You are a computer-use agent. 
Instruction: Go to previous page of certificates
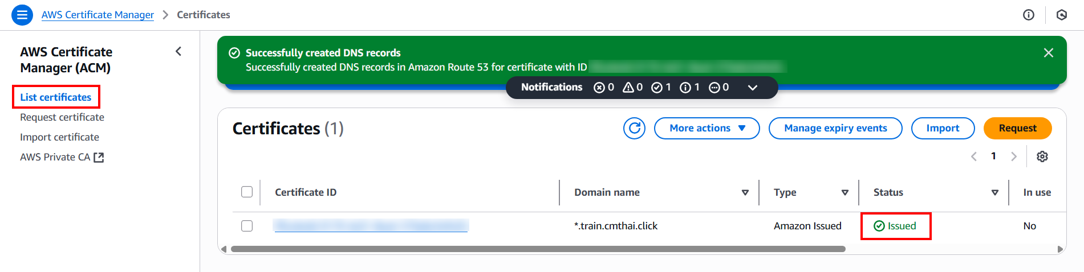[974, 156]
